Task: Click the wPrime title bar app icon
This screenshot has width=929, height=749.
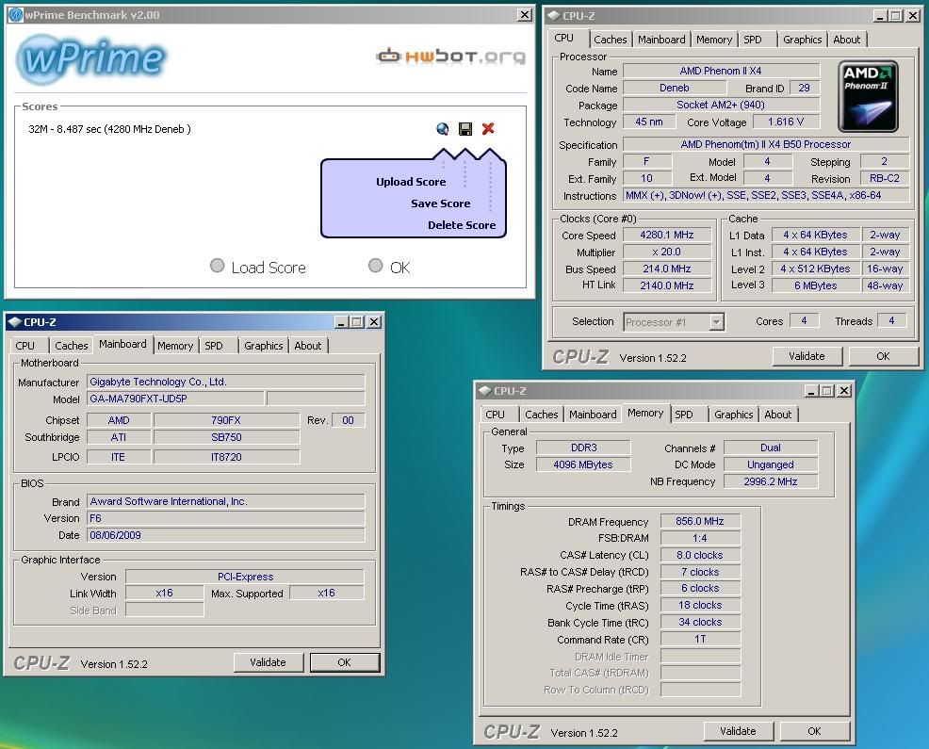Action: point(15,15)
